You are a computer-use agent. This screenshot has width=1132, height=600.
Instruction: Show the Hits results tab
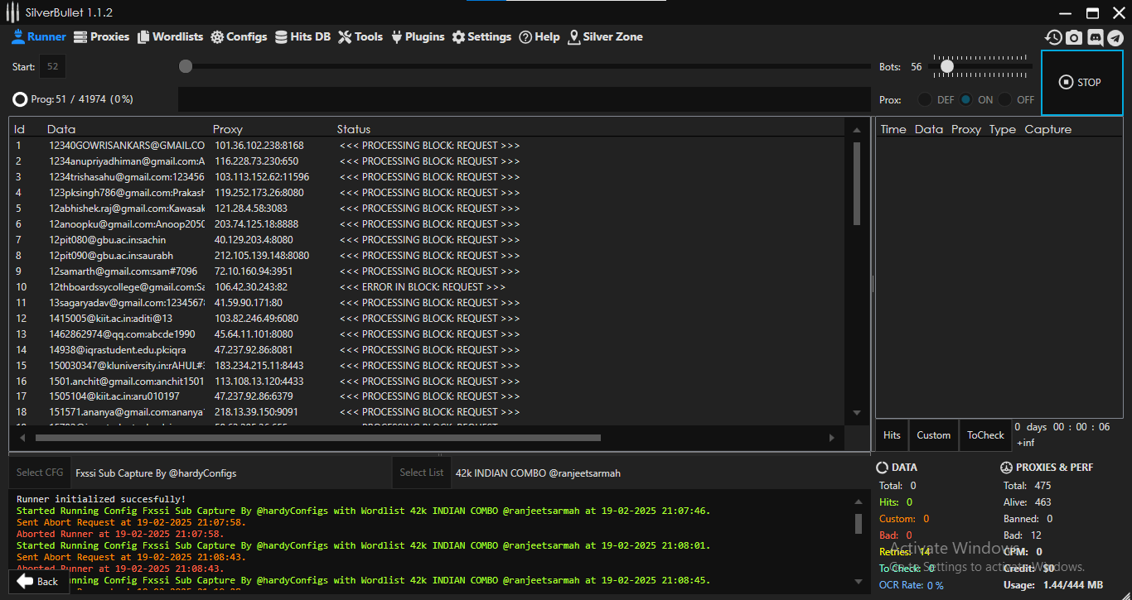pos(892,435)
